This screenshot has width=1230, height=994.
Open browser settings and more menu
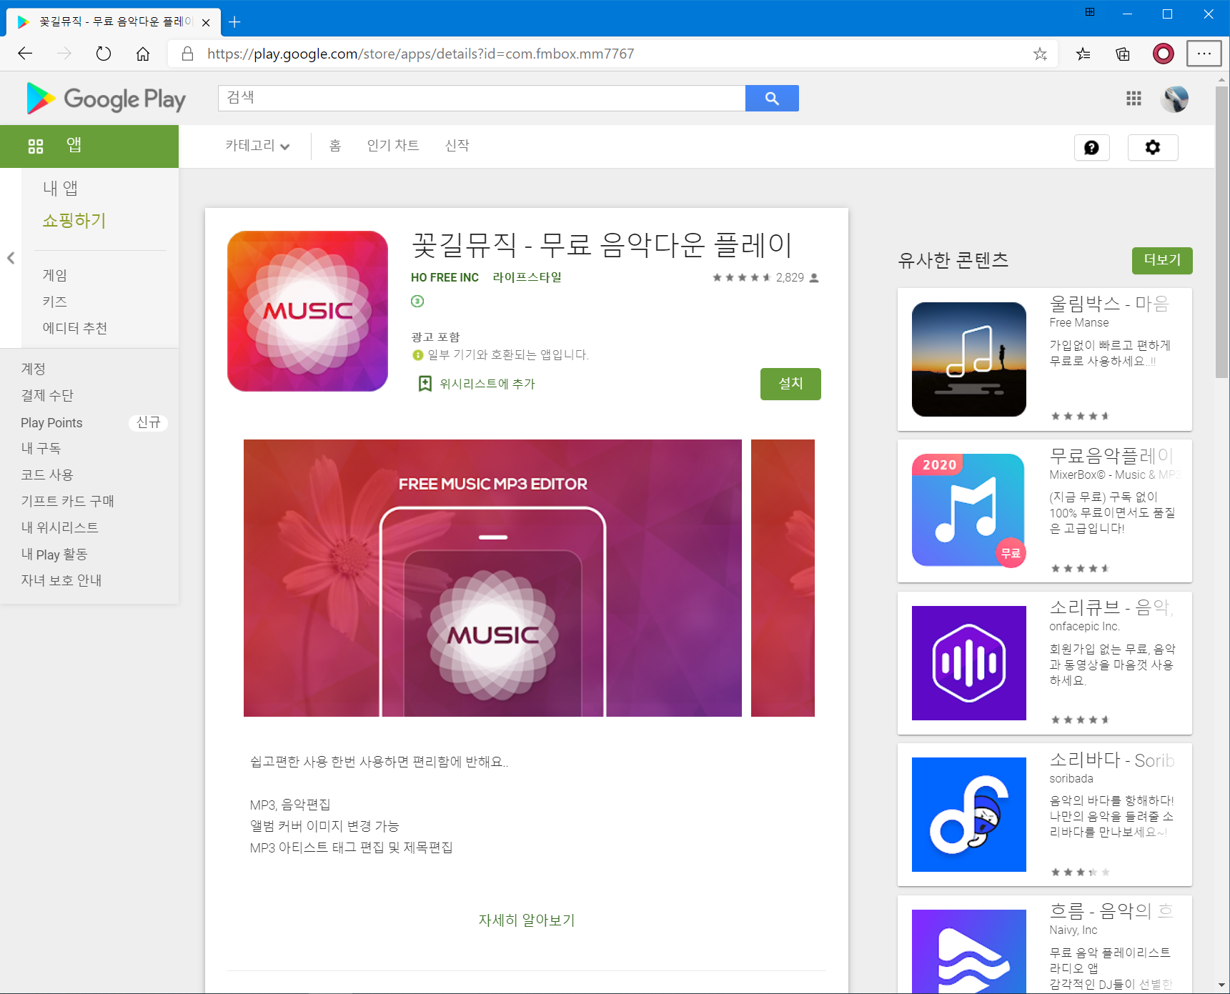pyautogui.click(x=1204, y=54)
